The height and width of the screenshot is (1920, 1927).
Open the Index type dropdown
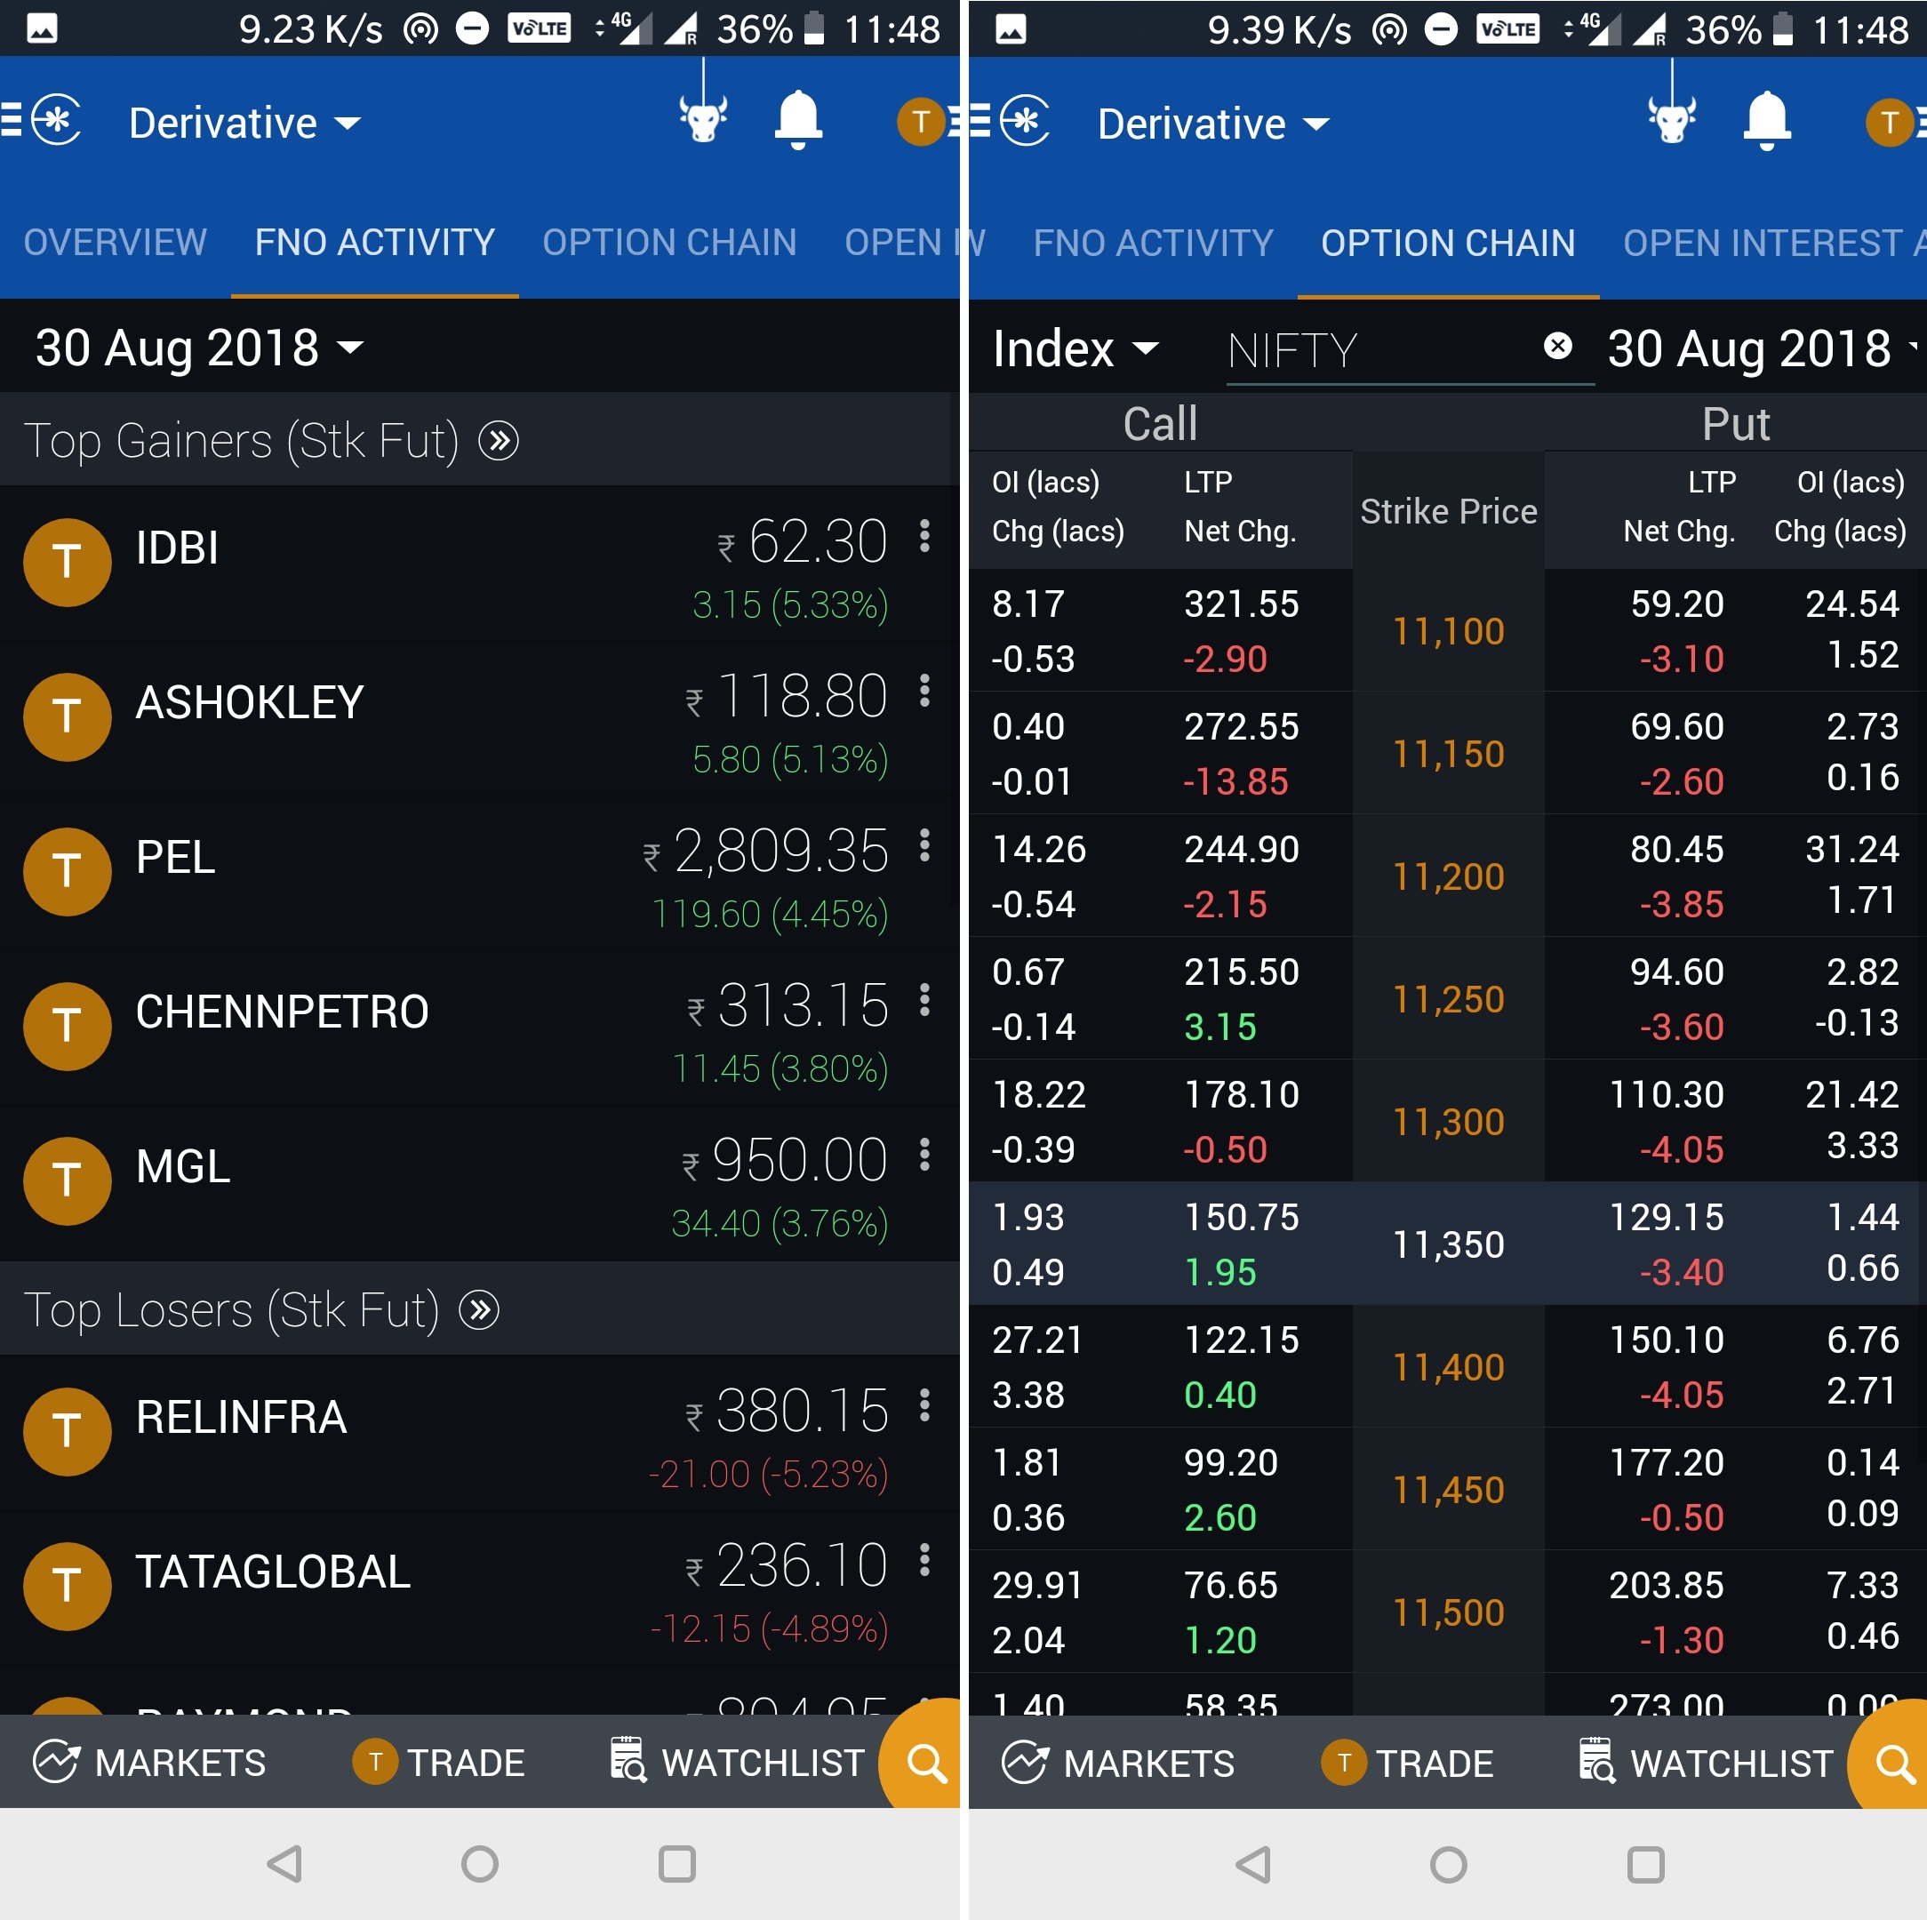point(1075,349)
